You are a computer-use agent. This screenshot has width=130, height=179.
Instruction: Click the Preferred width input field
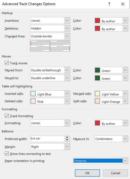47,139
